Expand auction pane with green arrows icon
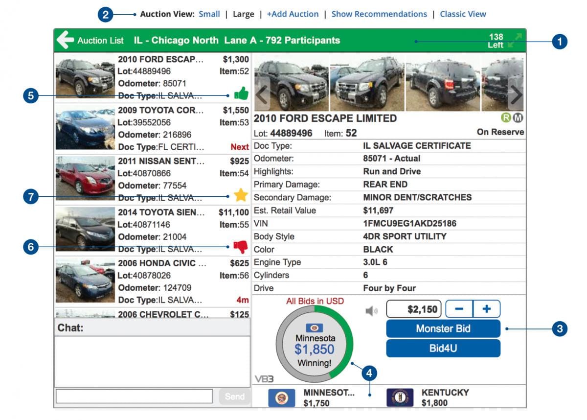Screen dimensions: 587x420 (x=515, y=41)
